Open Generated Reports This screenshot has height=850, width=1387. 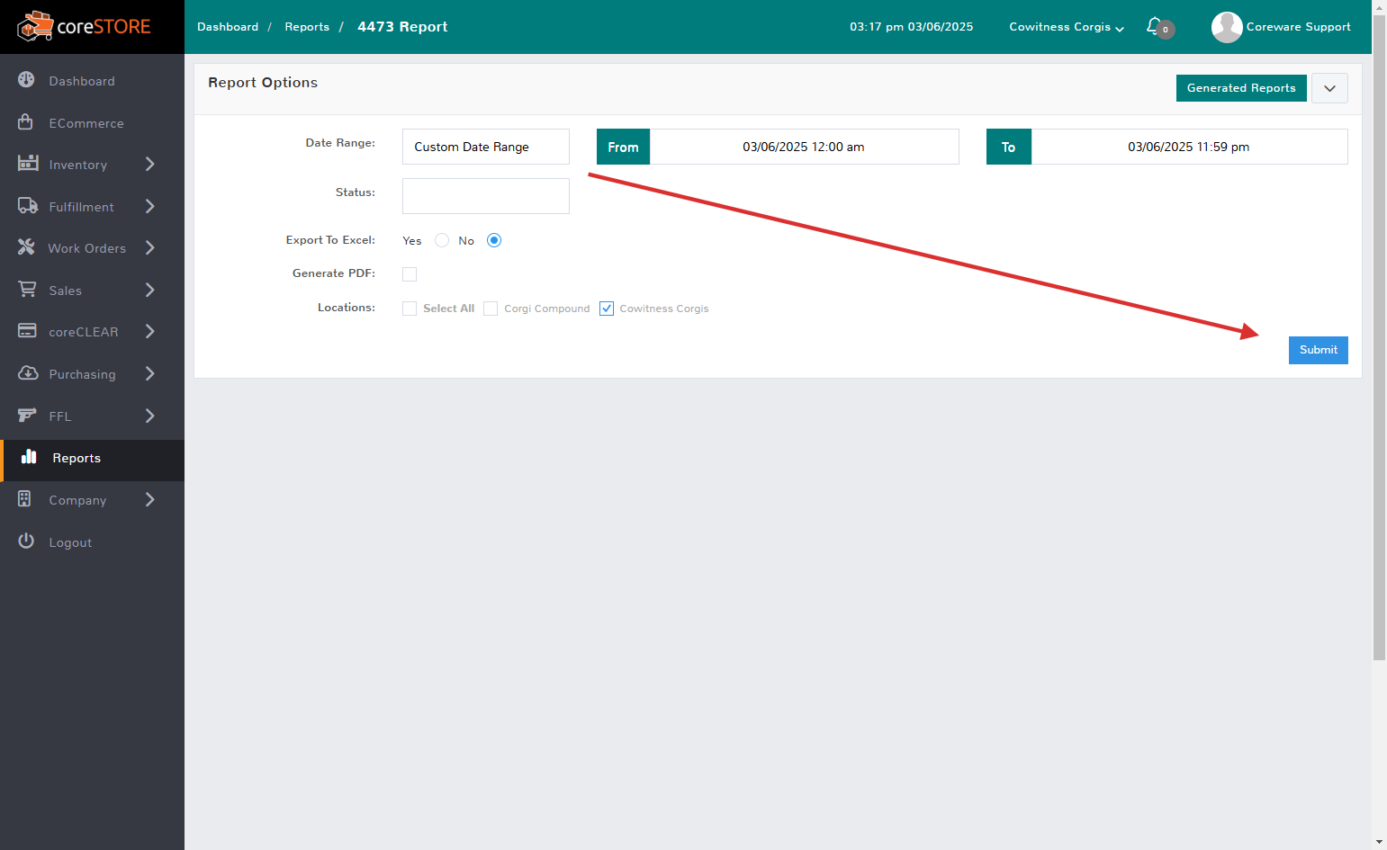pyautogui.click(x=1241, y=88)
